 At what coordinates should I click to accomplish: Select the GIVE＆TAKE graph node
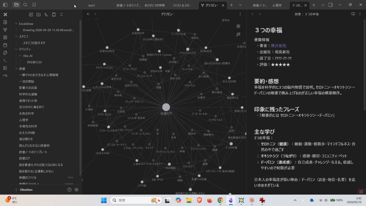pos(103,149)
